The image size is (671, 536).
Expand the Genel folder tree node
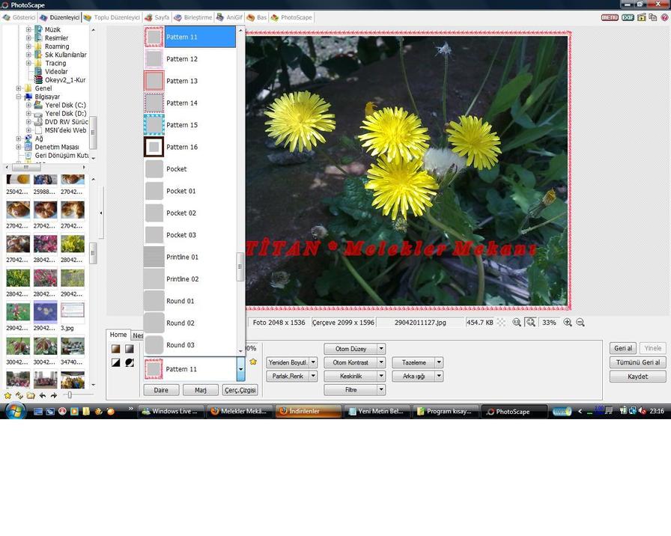(x=19, y=88)
